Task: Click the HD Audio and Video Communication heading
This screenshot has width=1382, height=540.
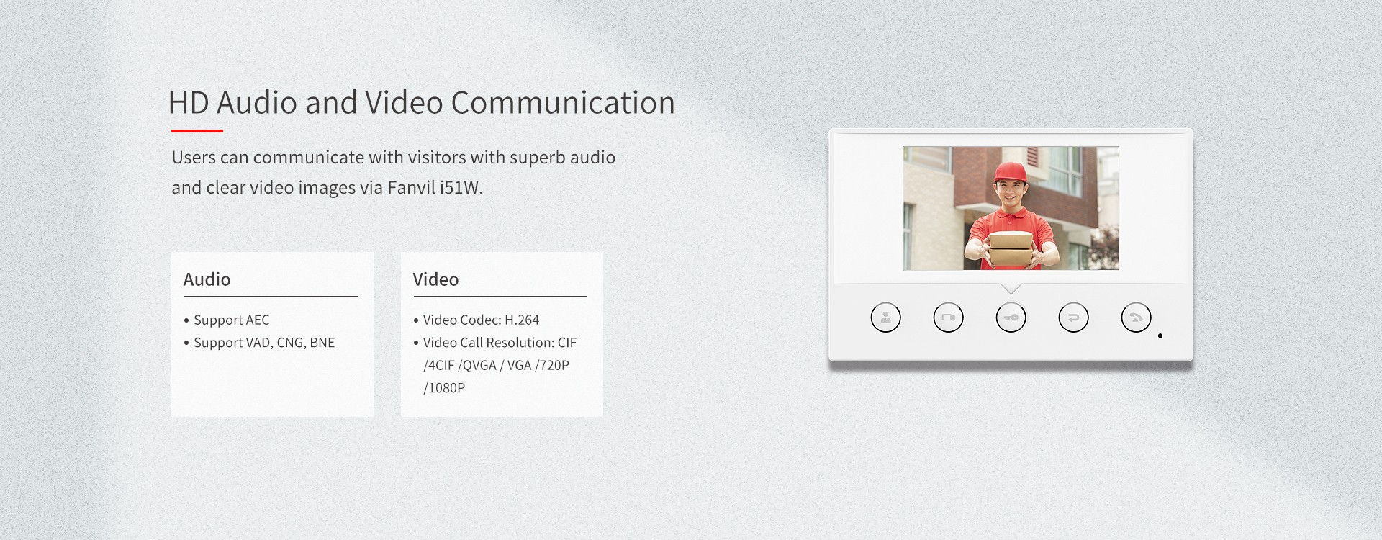Action: click(422, 102)
